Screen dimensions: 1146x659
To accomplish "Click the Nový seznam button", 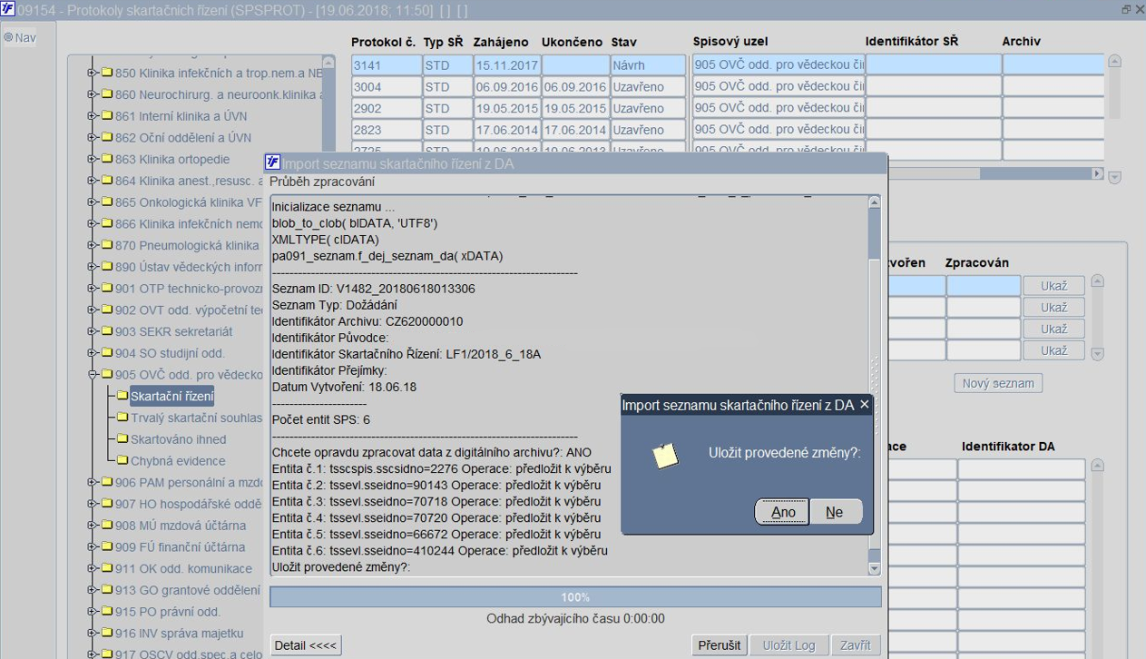I will (997, 383).
